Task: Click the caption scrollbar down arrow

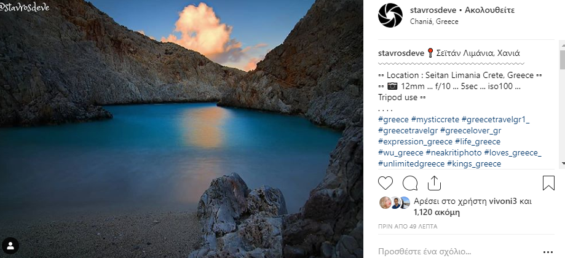Action: tap(562, 164)
